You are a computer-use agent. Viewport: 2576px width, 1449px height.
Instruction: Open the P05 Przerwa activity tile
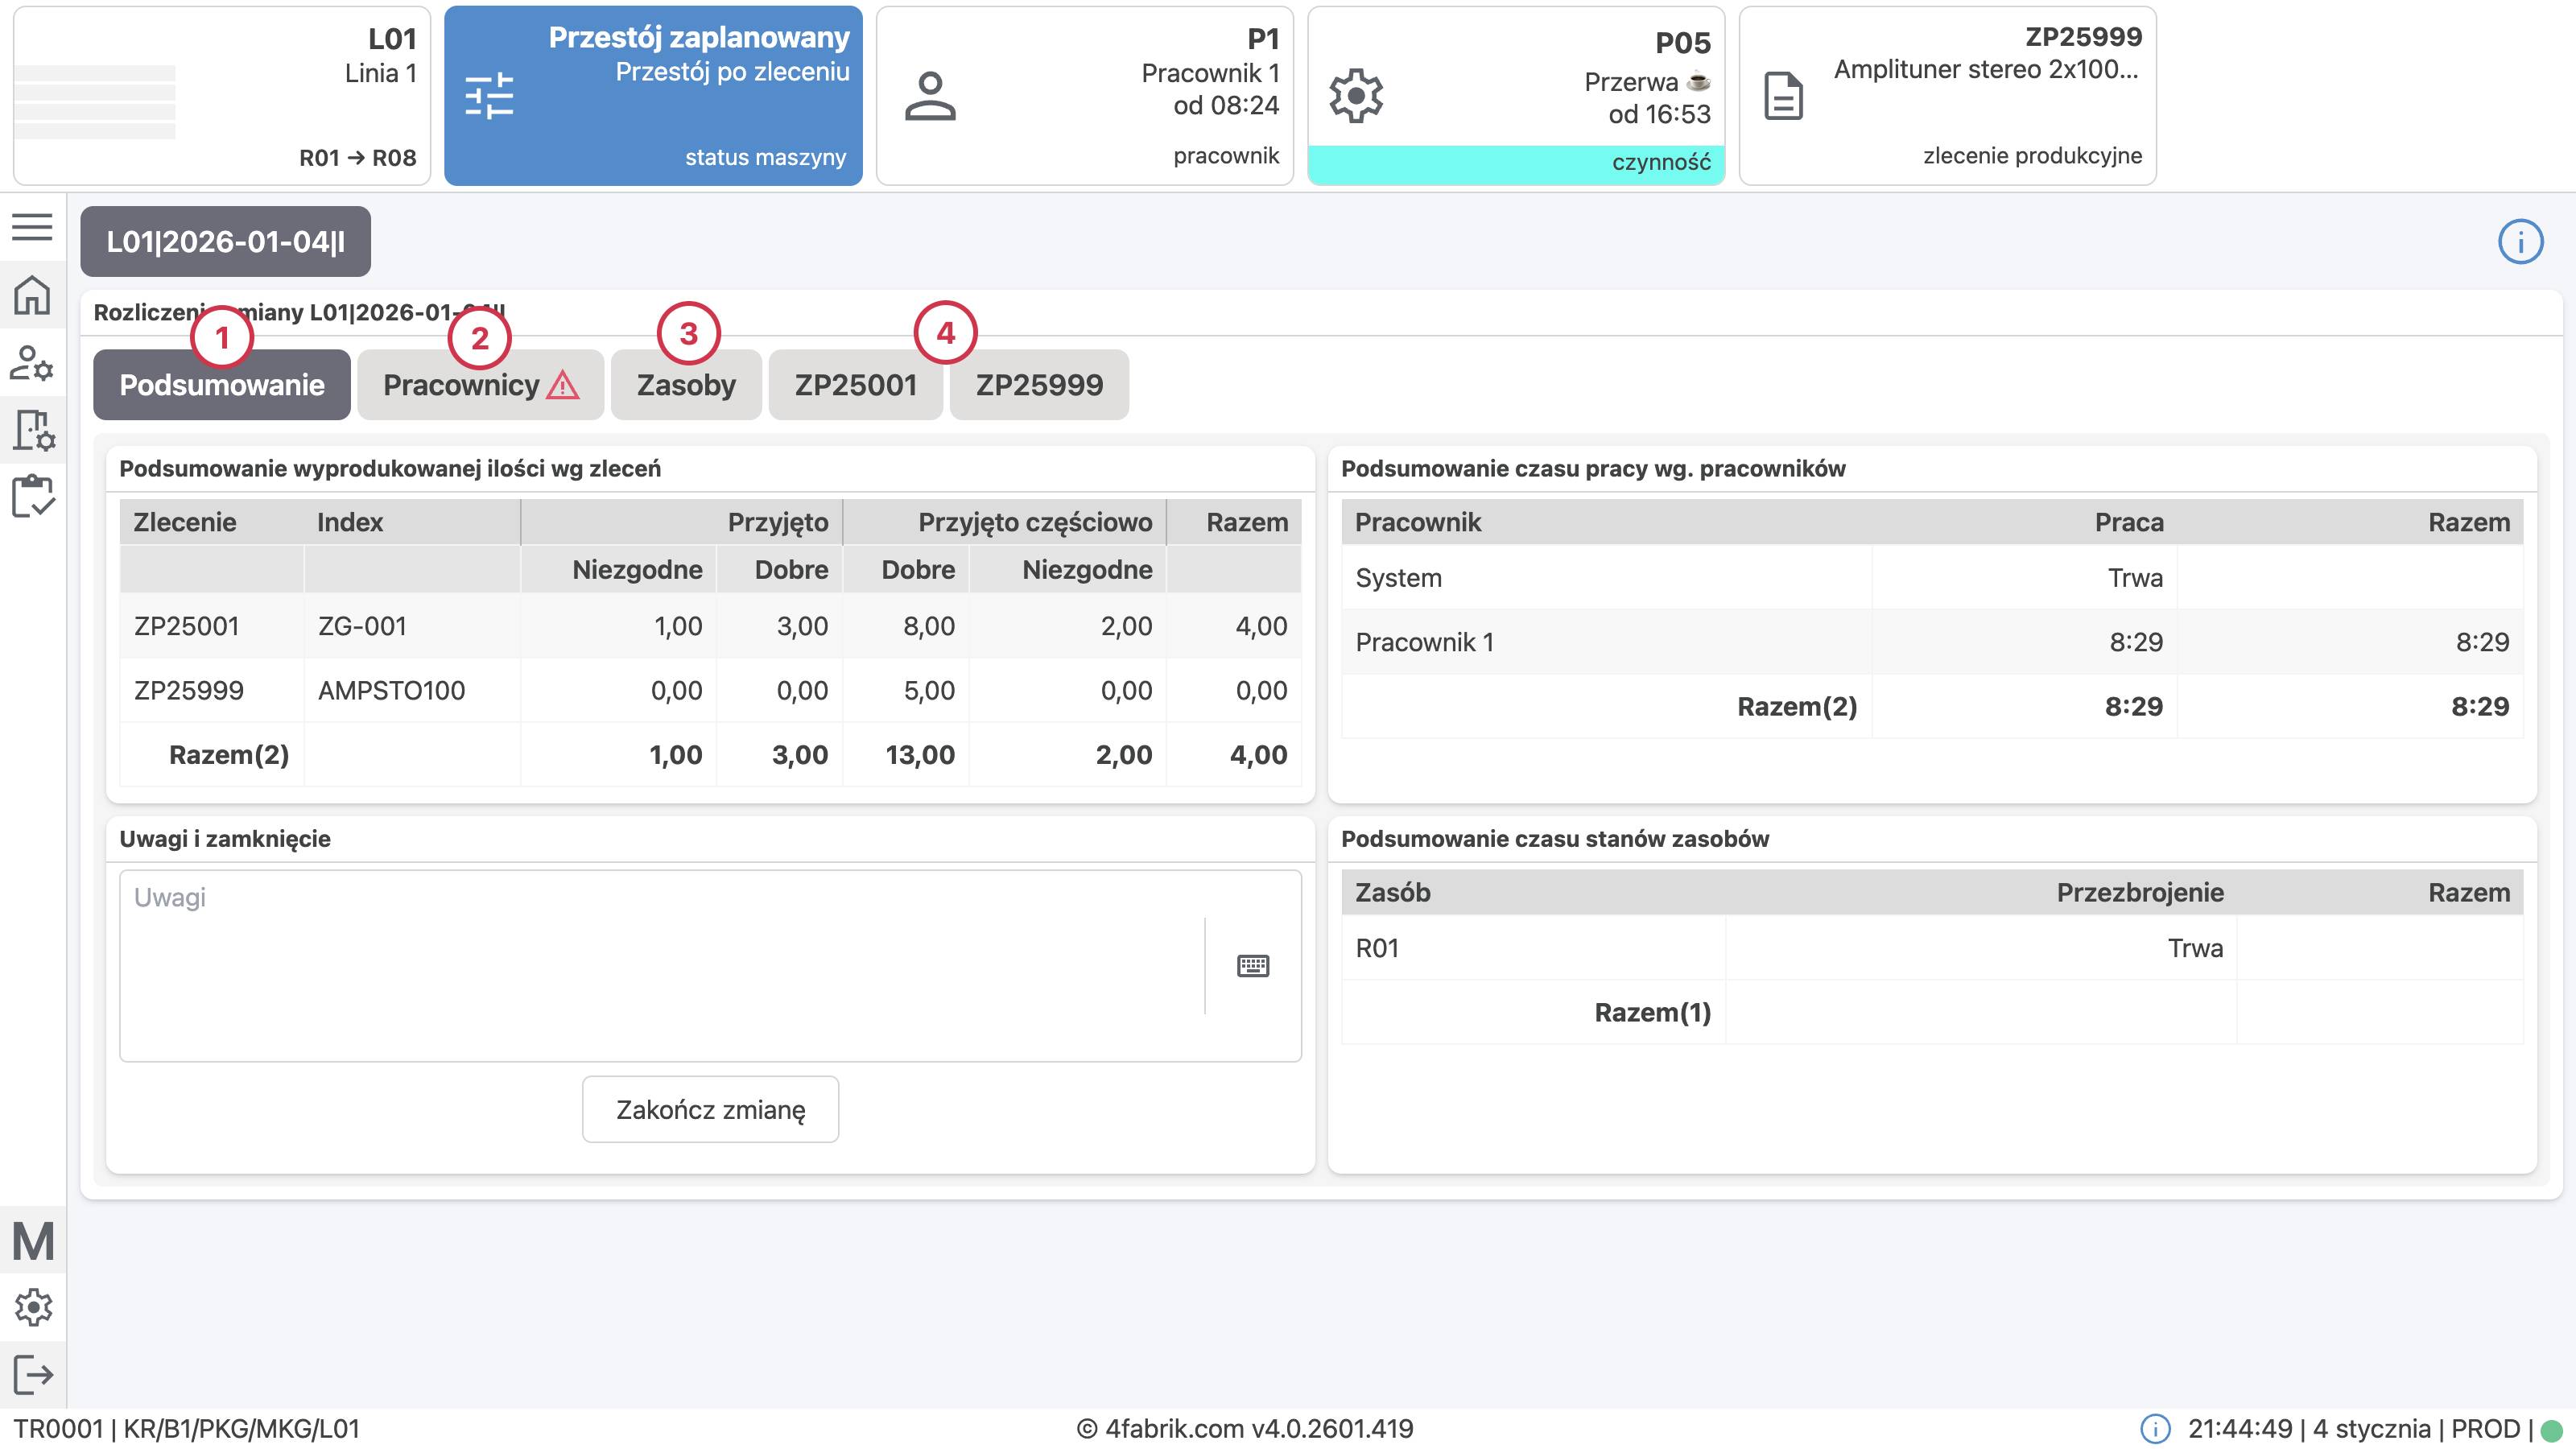click(x=1516, y=96)
